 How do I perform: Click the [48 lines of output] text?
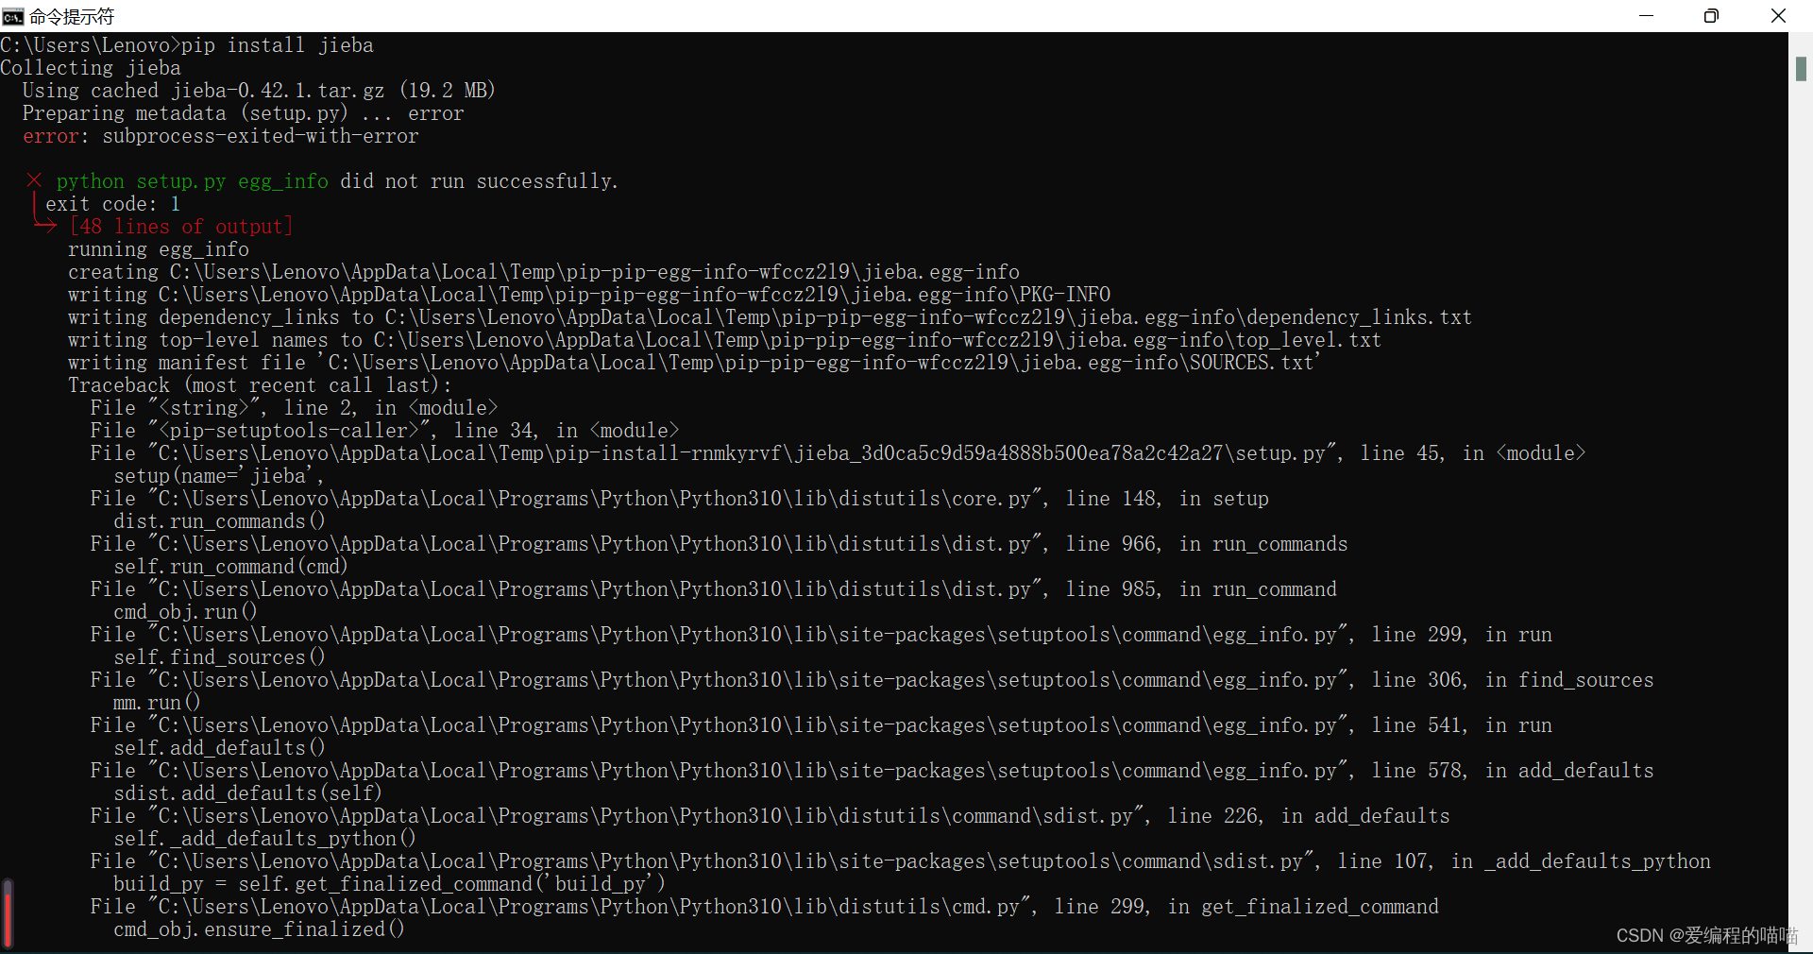point(180,226)
